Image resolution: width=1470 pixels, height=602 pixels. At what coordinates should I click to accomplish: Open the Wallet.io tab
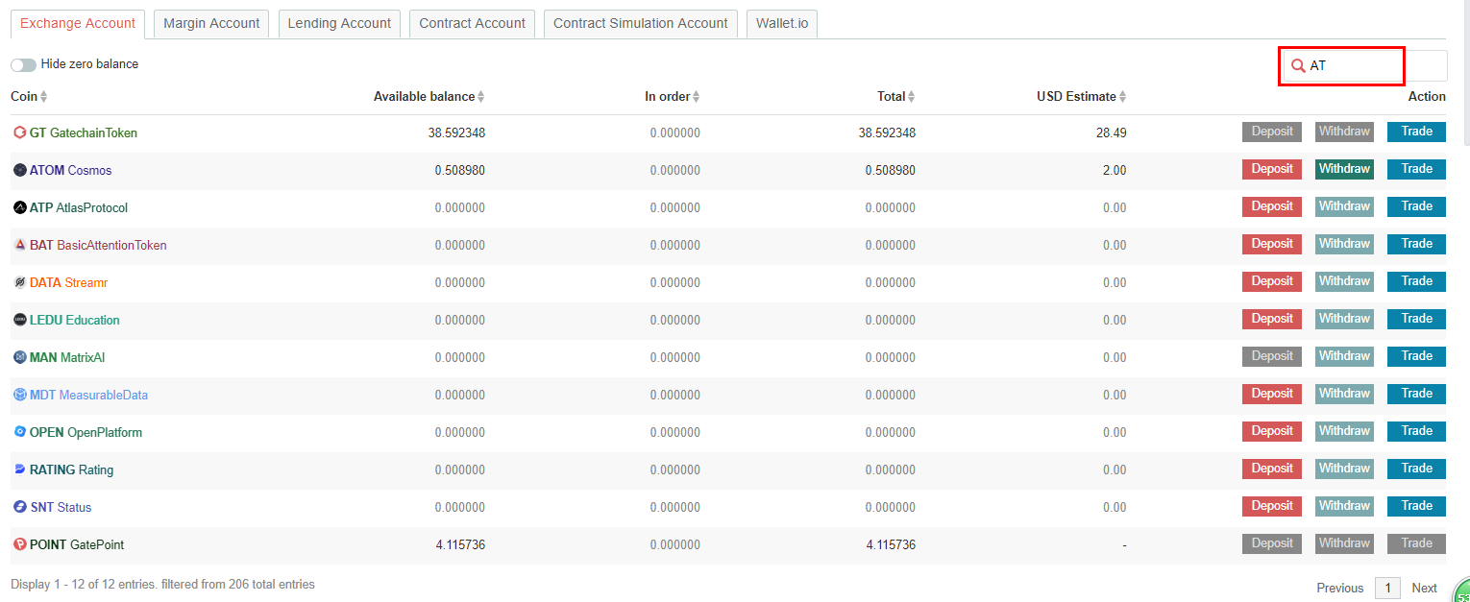pyautogui.click(x=782, y=24)
